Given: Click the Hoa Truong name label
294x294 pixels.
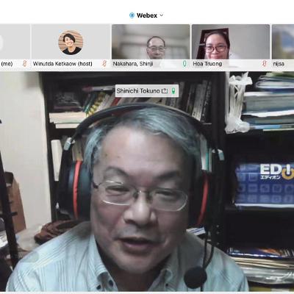Looking at the screenshot, I should click(207, 64).
